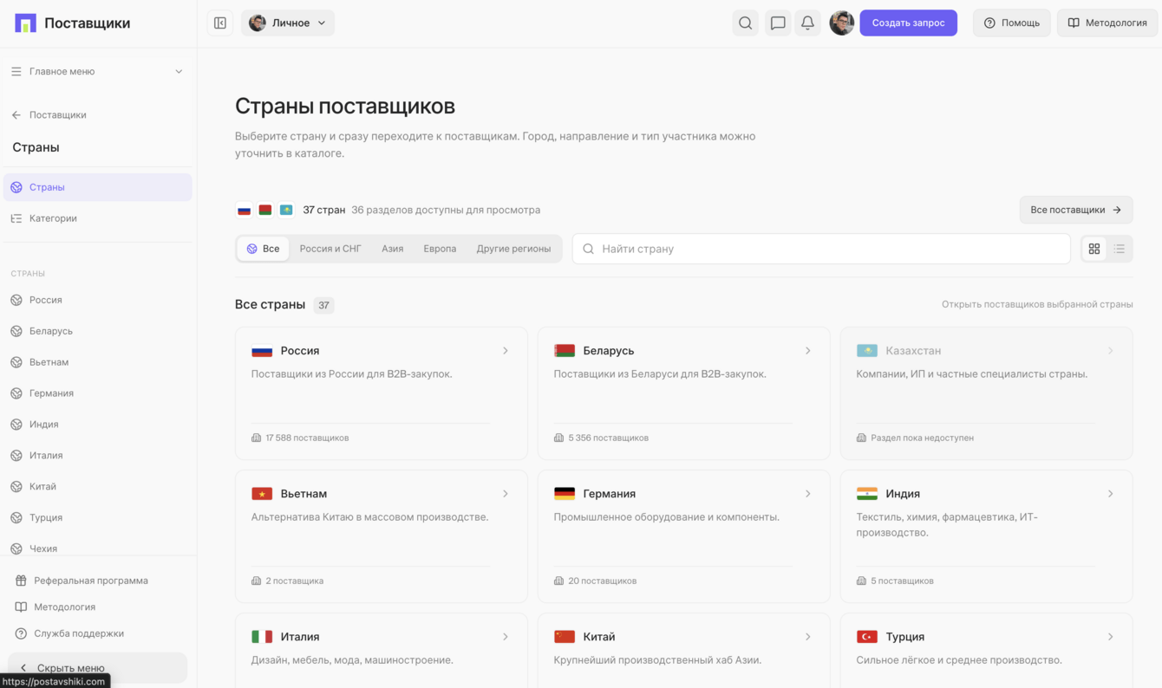Switch to list view layout
Screen dimensions: 1162x688
tap(1120, 249)
